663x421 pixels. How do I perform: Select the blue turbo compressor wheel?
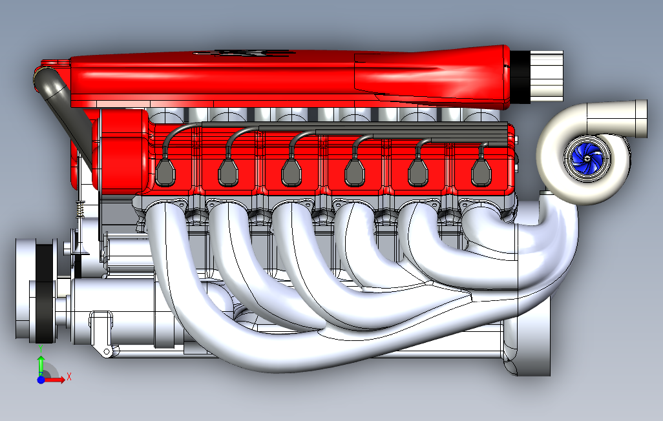click(587, 158)
